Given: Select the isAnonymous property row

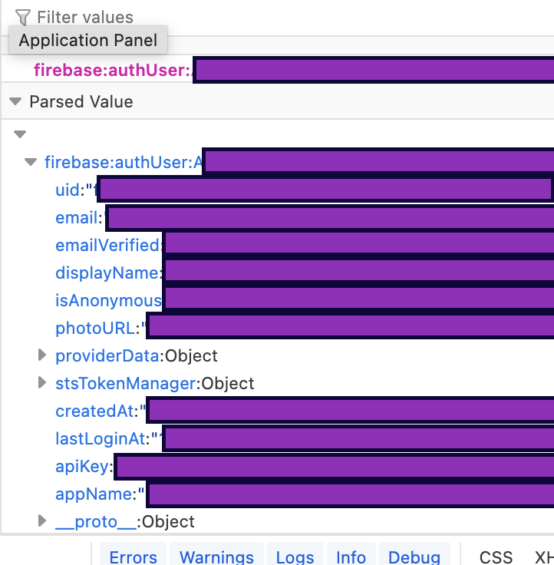Looking at the screenshot, I should [x=278, y=300].
